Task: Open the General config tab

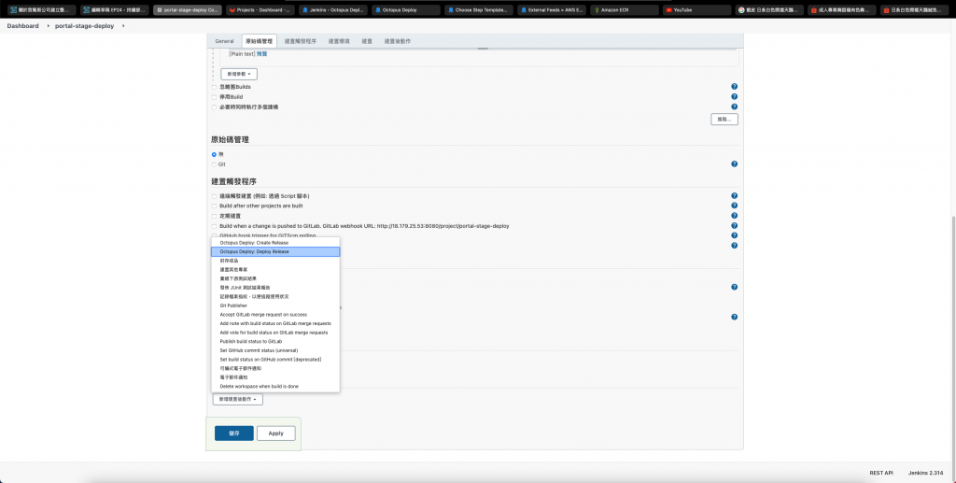Action: pos(224,41)
